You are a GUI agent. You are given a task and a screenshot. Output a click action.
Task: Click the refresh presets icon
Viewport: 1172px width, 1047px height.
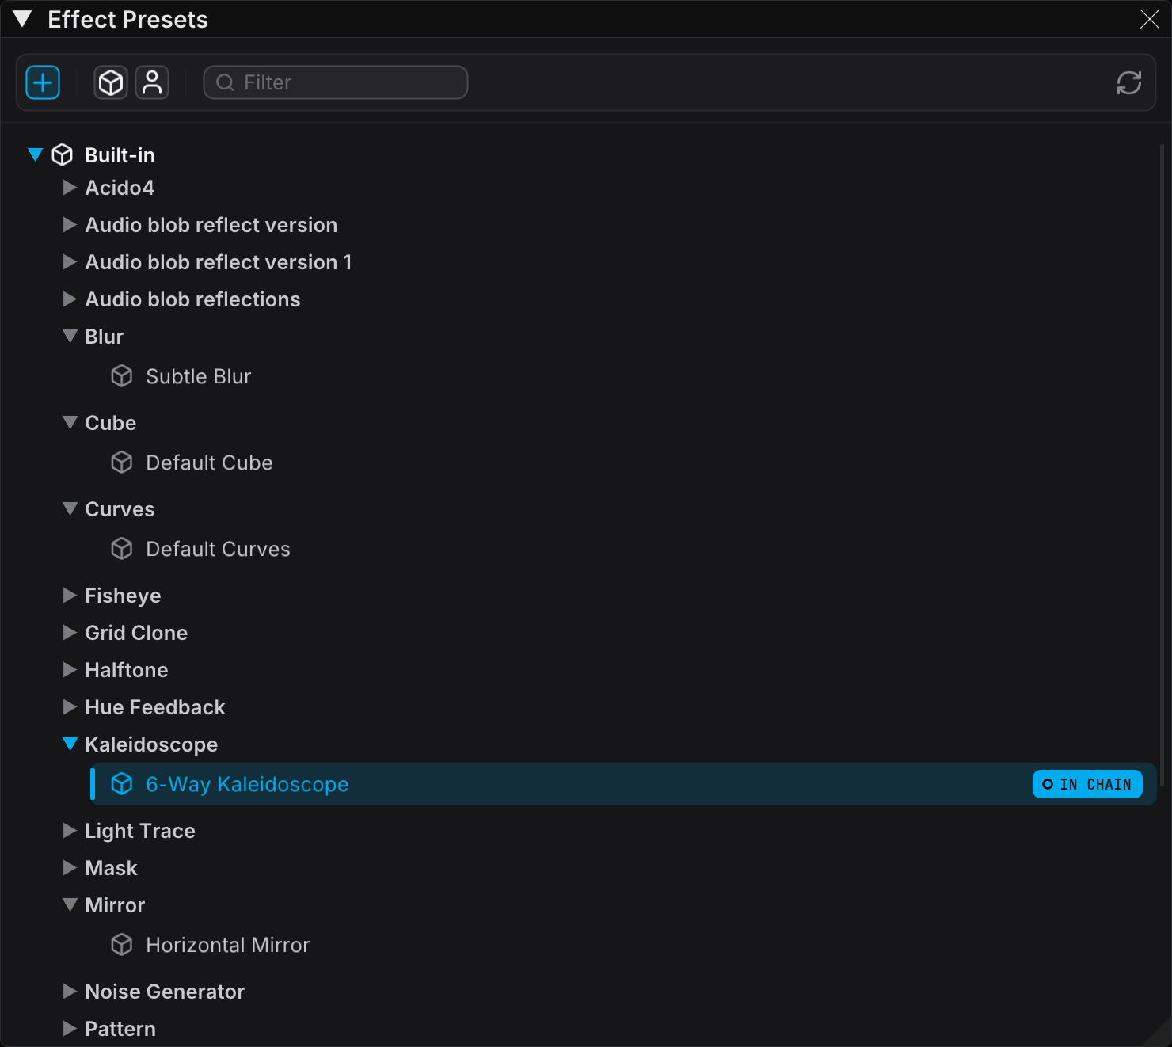1129,82
